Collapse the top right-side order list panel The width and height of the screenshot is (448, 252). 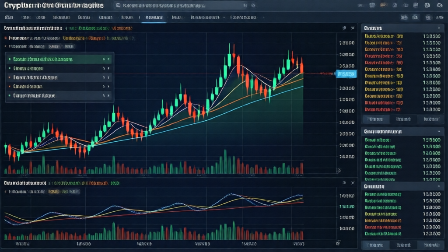point(439,27)
